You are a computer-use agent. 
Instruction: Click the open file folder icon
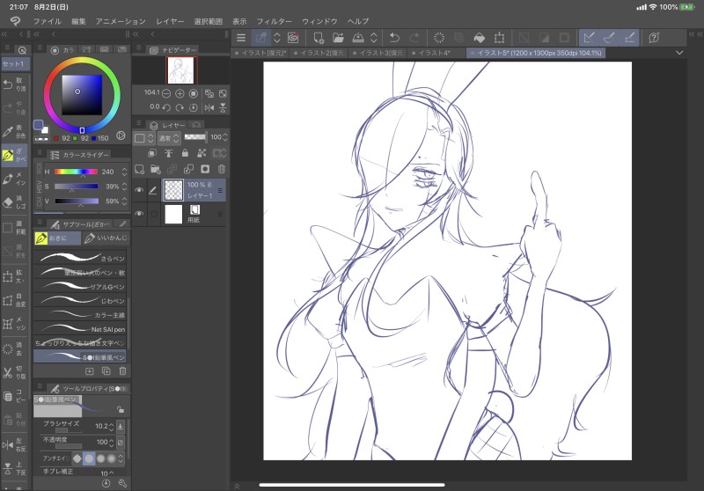click(x=339, y=38)
